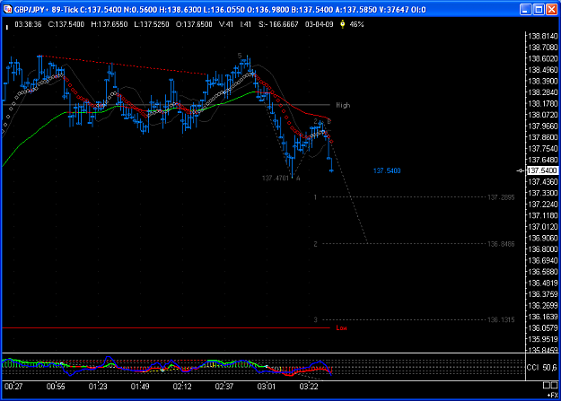
Task: Click the right small square icon above +FX
Action: click(x=554, y=385)
